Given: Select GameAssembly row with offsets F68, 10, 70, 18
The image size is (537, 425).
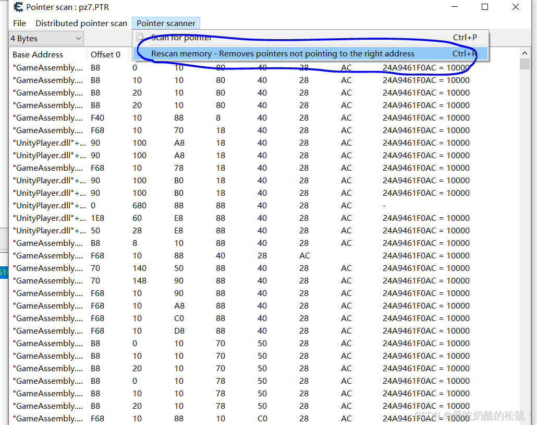Looking at the screenshot, I should [264, 131].
